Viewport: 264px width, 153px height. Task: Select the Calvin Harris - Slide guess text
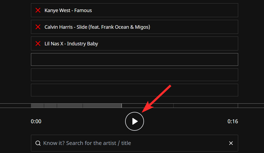97,27
